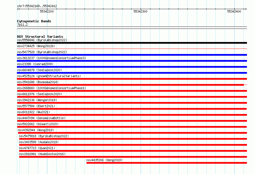Click the left arrow on the coordinate ruler
This screenshot has width=255, height=174.
[18, 9]
